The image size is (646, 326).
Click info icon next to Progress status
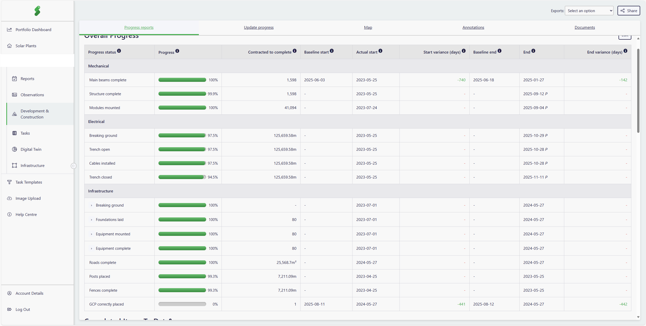tap(119, 51)
